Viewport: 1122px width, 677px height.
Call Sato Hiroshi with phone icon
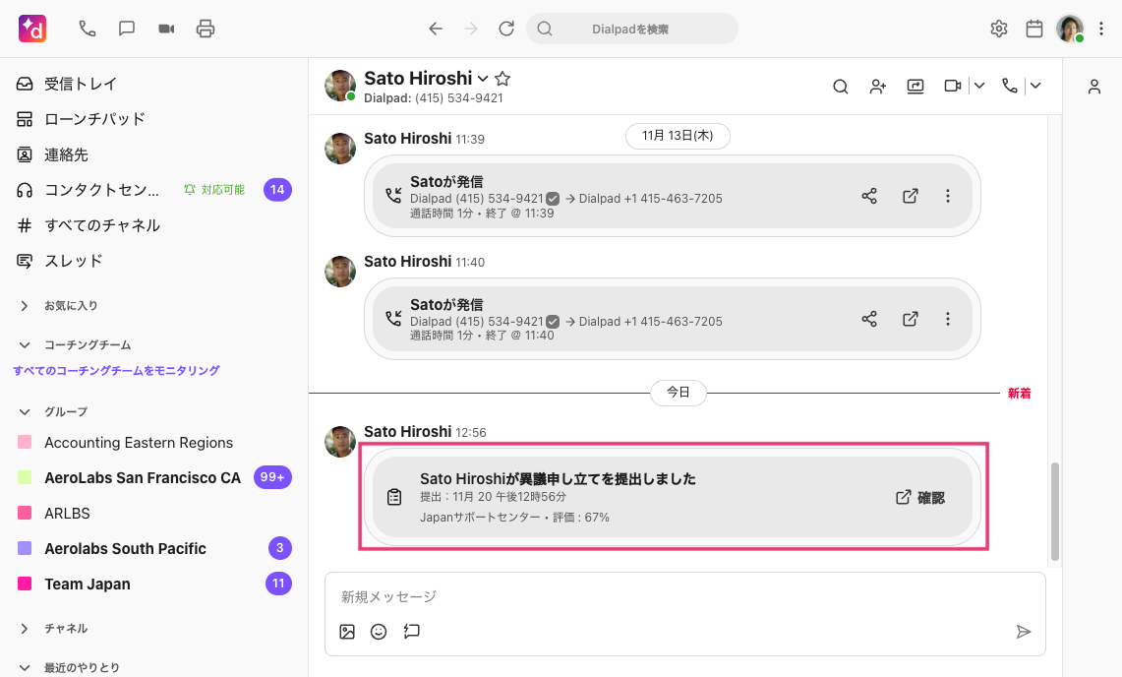(x=1009, y=86)
